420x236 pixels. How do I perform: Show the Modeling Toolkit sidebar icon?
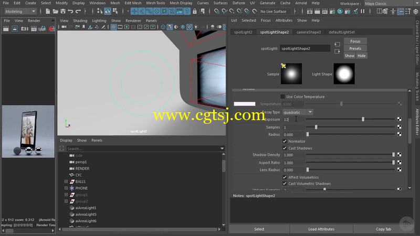pos(385,12)
